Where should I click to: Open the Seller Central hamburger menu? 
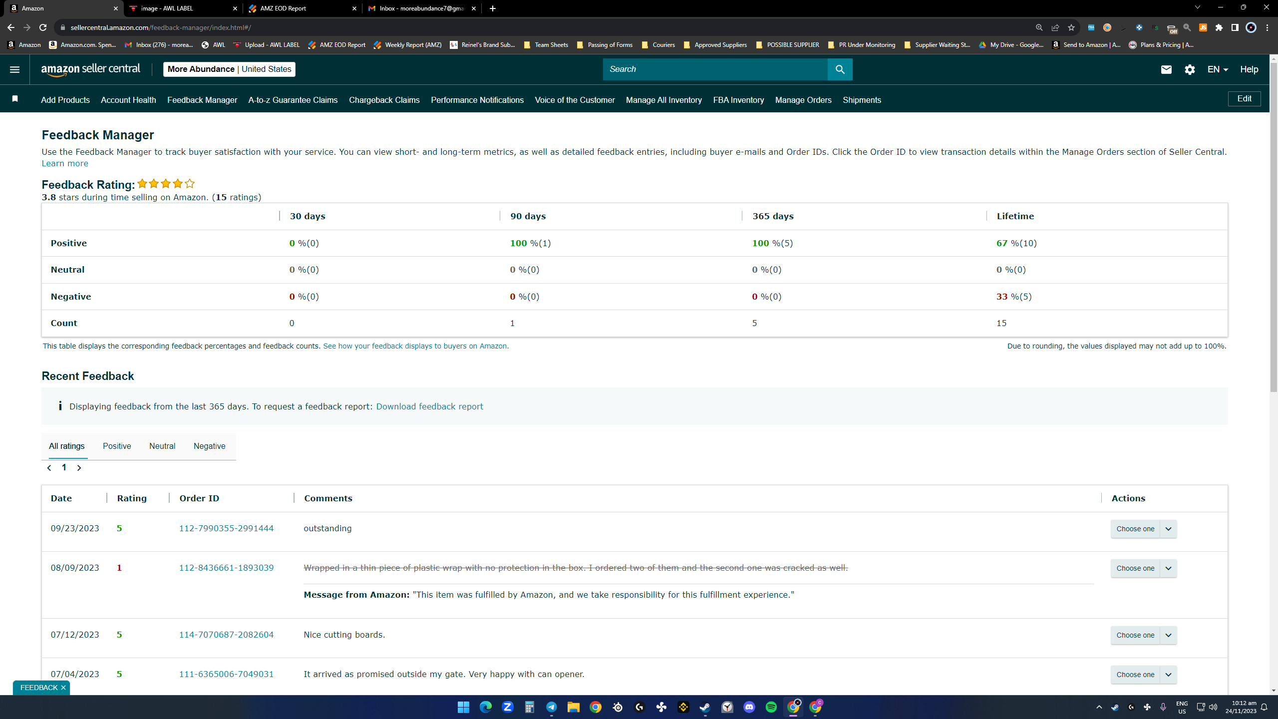pos(14,69)
